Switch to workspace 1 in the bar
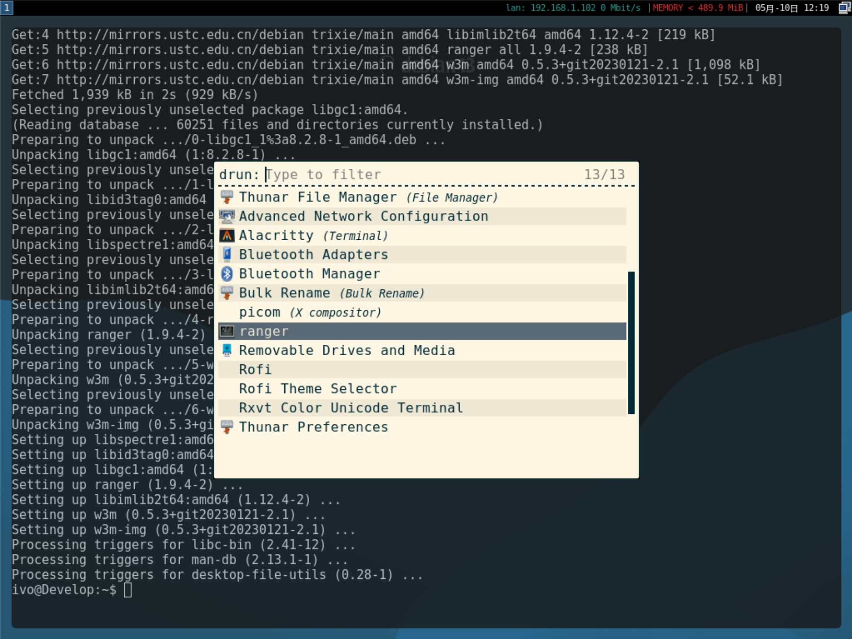The image size is (852, 639). pos(7,8)
